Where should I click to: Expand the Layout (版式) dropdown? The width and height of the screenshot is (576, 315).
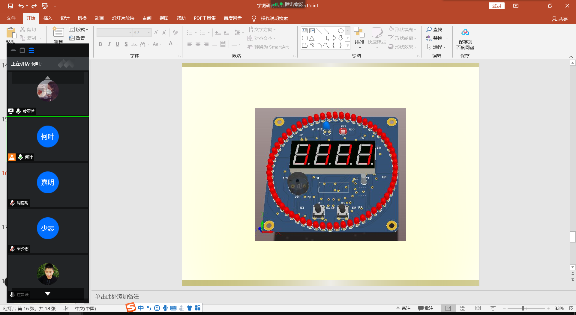click(79, 29)
